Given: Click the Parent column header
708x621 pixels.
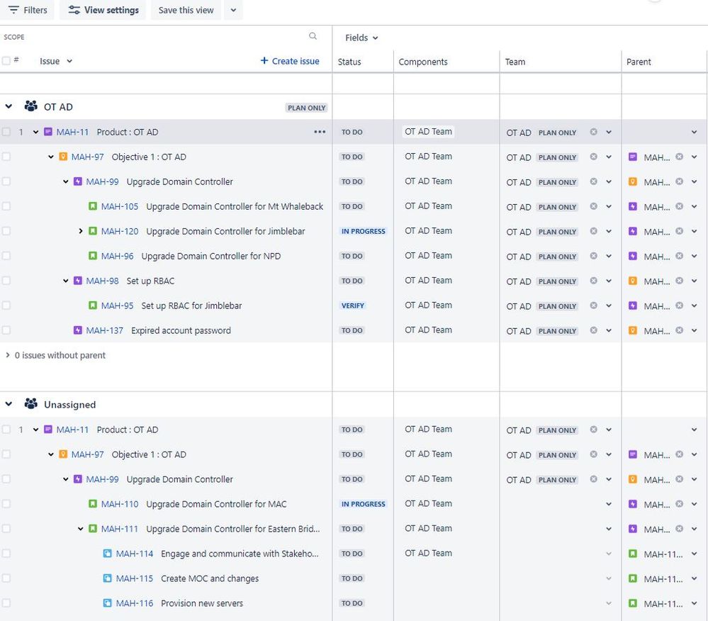Looking at the screenshot, I should (639, 62).
